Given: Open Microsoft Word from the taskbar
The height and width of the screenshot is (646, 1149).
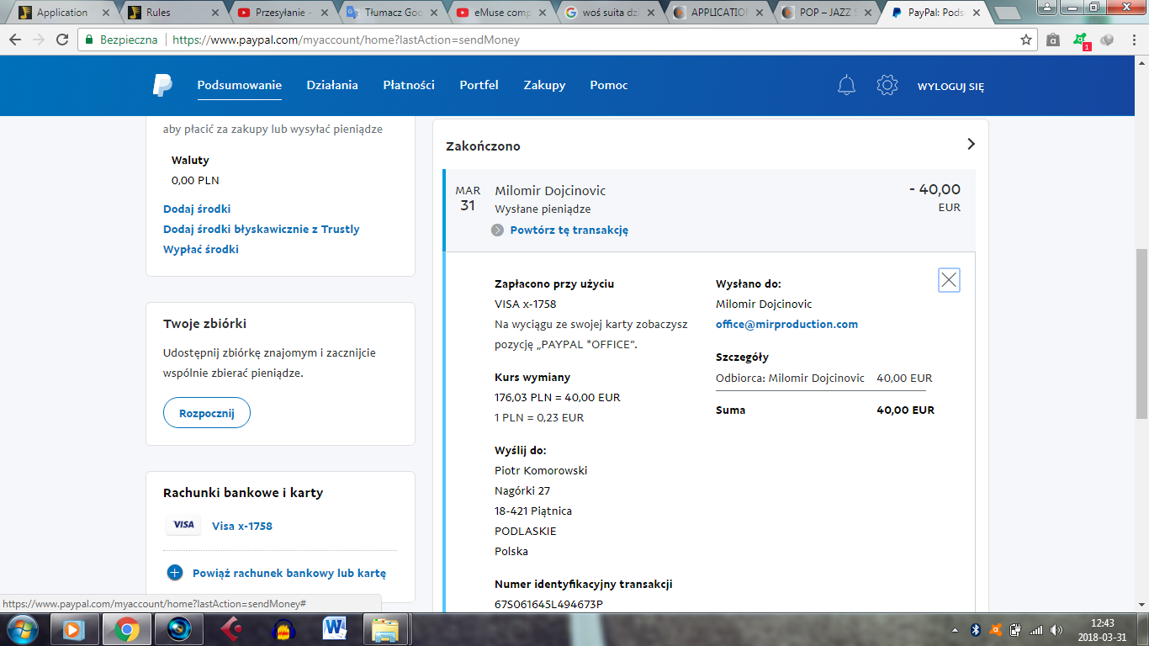Looking at the screenshot, I should [334, 628].
